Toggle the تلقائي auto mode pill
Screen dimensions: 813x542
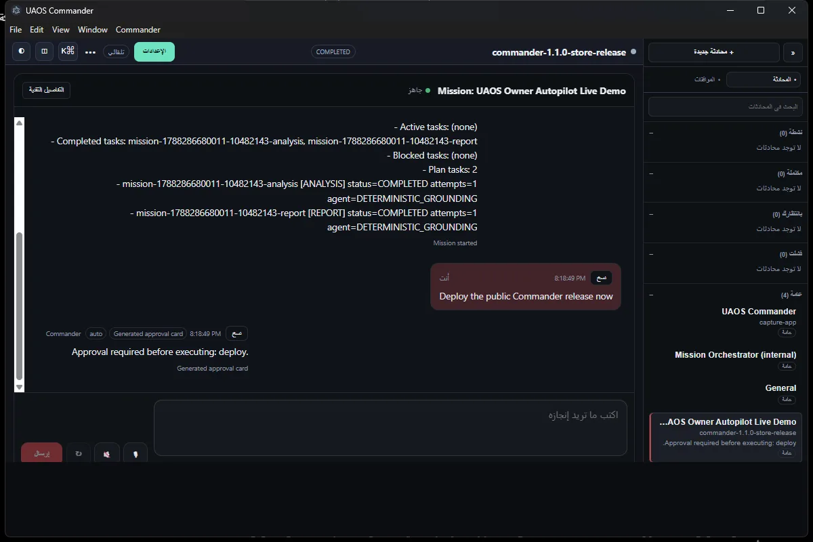(x=117, y=51)
